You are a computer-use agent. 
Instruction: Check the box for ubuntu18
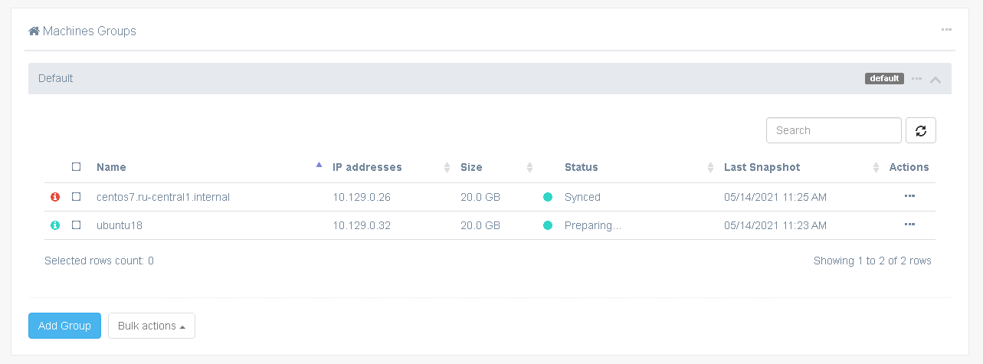click(76, 225)
